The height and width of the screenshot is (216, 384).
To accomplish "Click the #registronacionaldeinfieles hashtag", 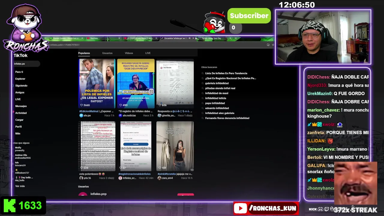I will (x=134, y=174).
